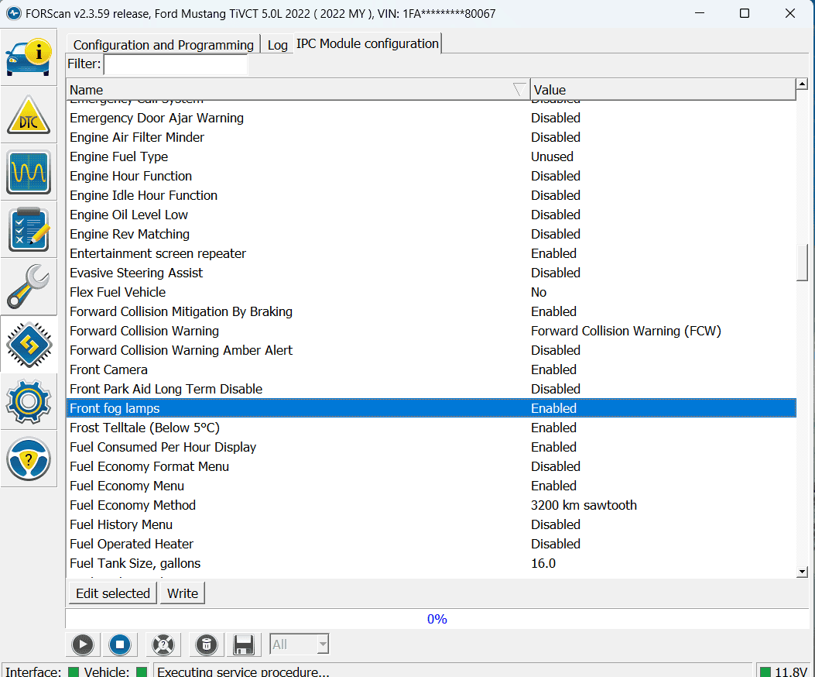Image resolution: width=815 pixels, height=677 pixels.
Task: Click into the Filter input field
Action: (176, 64)
